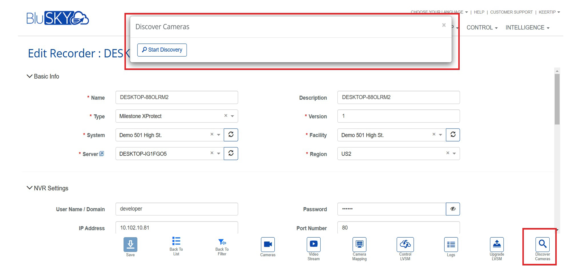
Task: Click the Save icon in bottom toolbar
Action: click(130, 244)
